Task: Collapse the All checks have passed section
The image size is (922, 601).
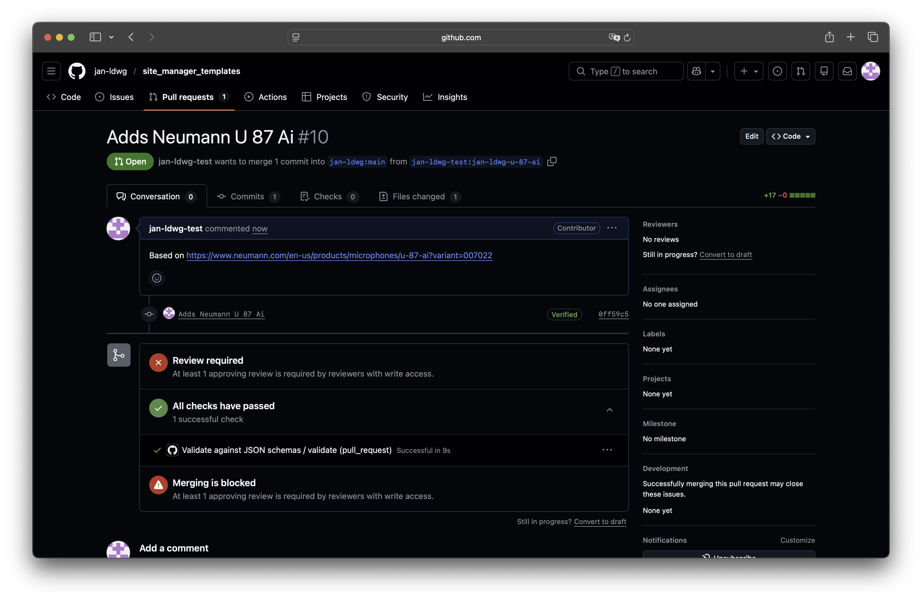Action: [609, 410]
